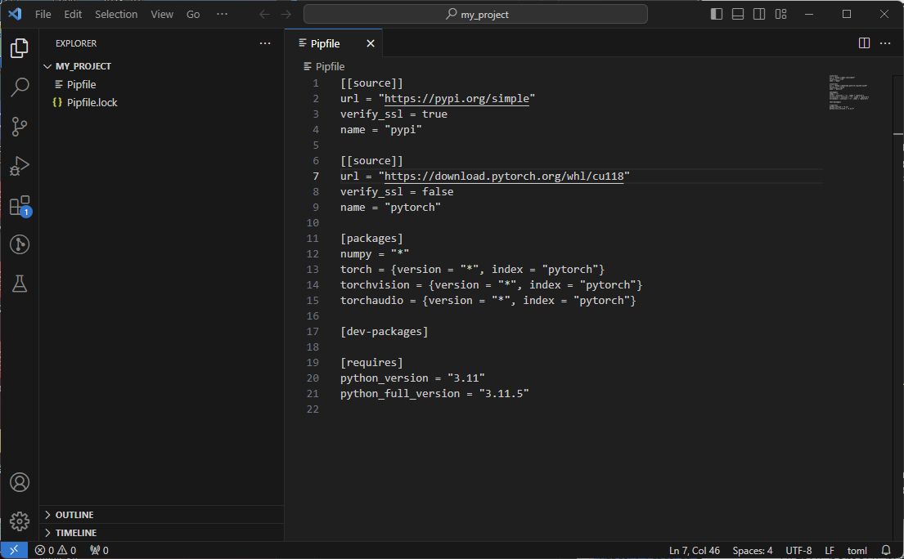Open the Search view in activity bar
The width and height of the screenshot is (904, 559).
(20, 87)
